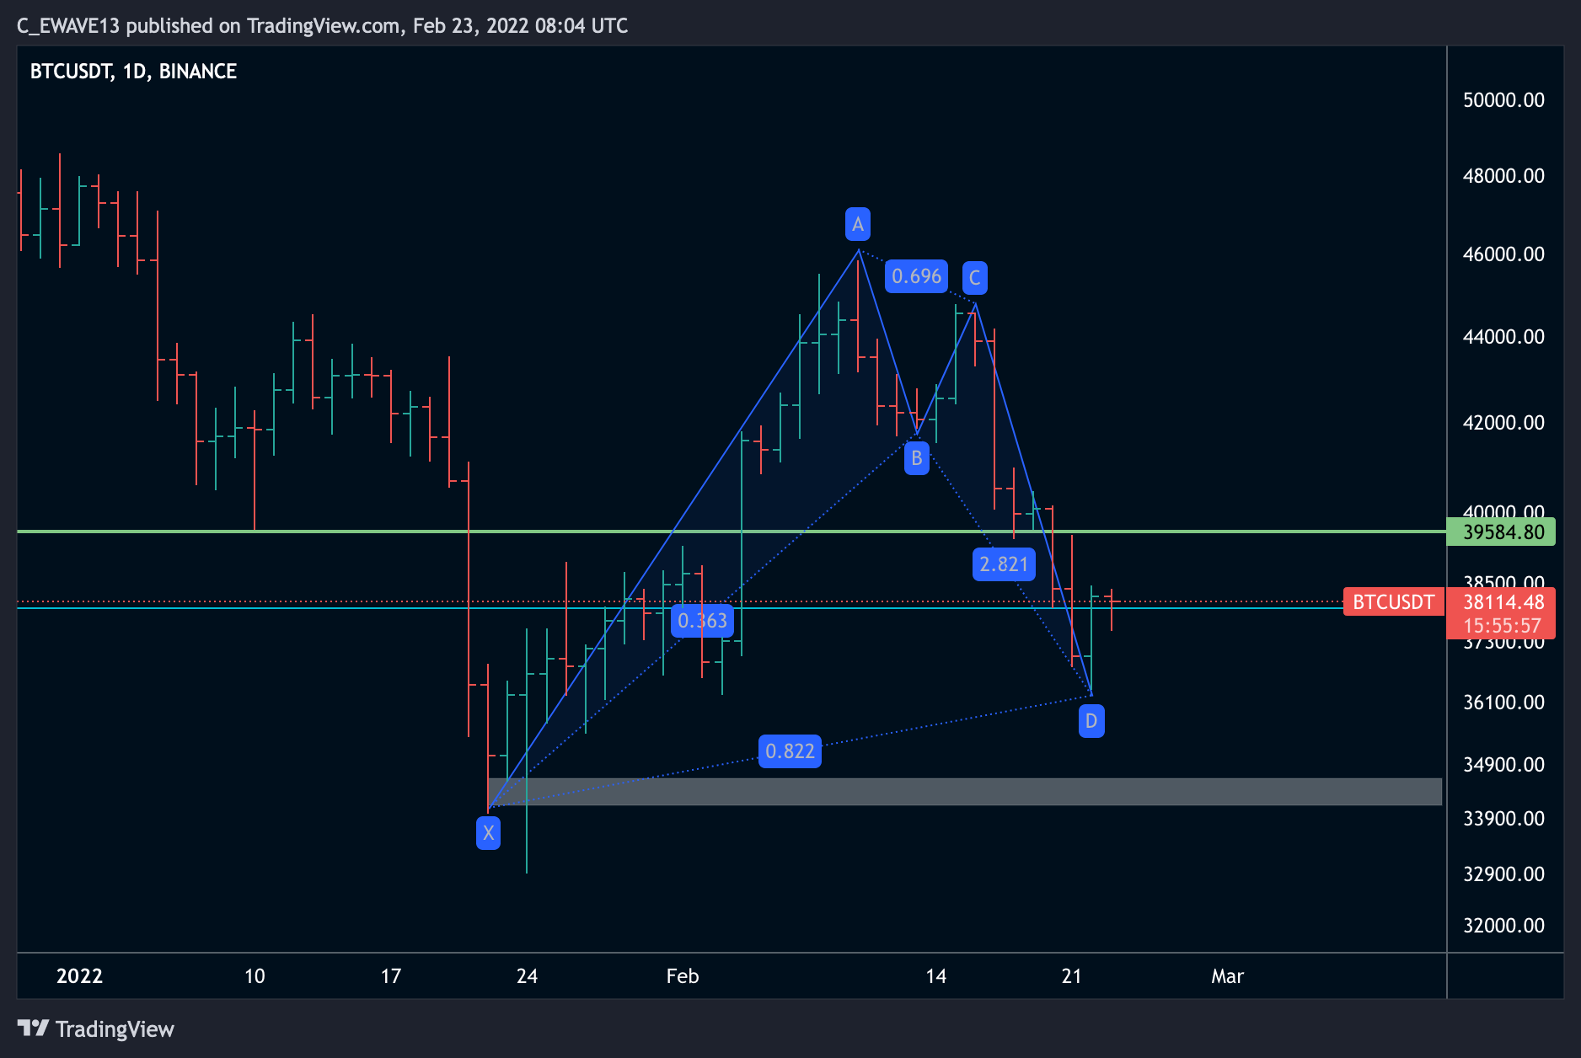The image size is (1581, 1058).
Task: Click the red BTCUSDT price line label
Action: 1393,601
